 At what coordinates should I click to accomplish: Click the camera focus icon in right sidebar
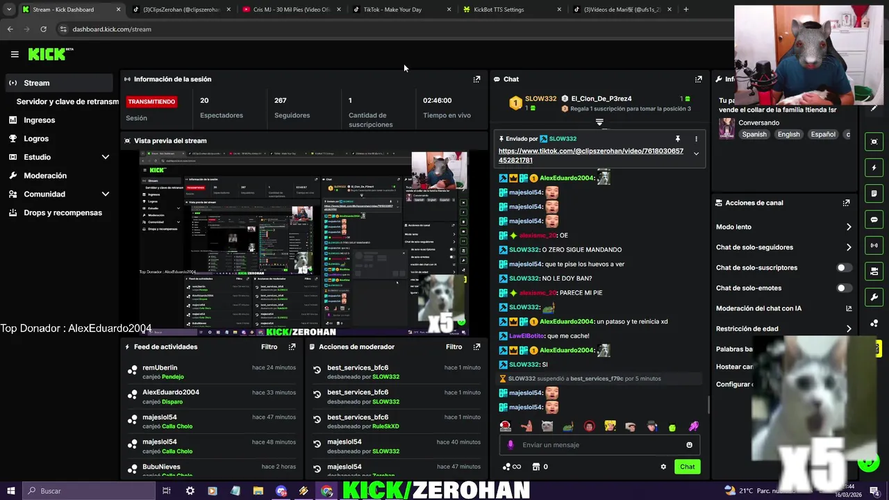[874, 142]
